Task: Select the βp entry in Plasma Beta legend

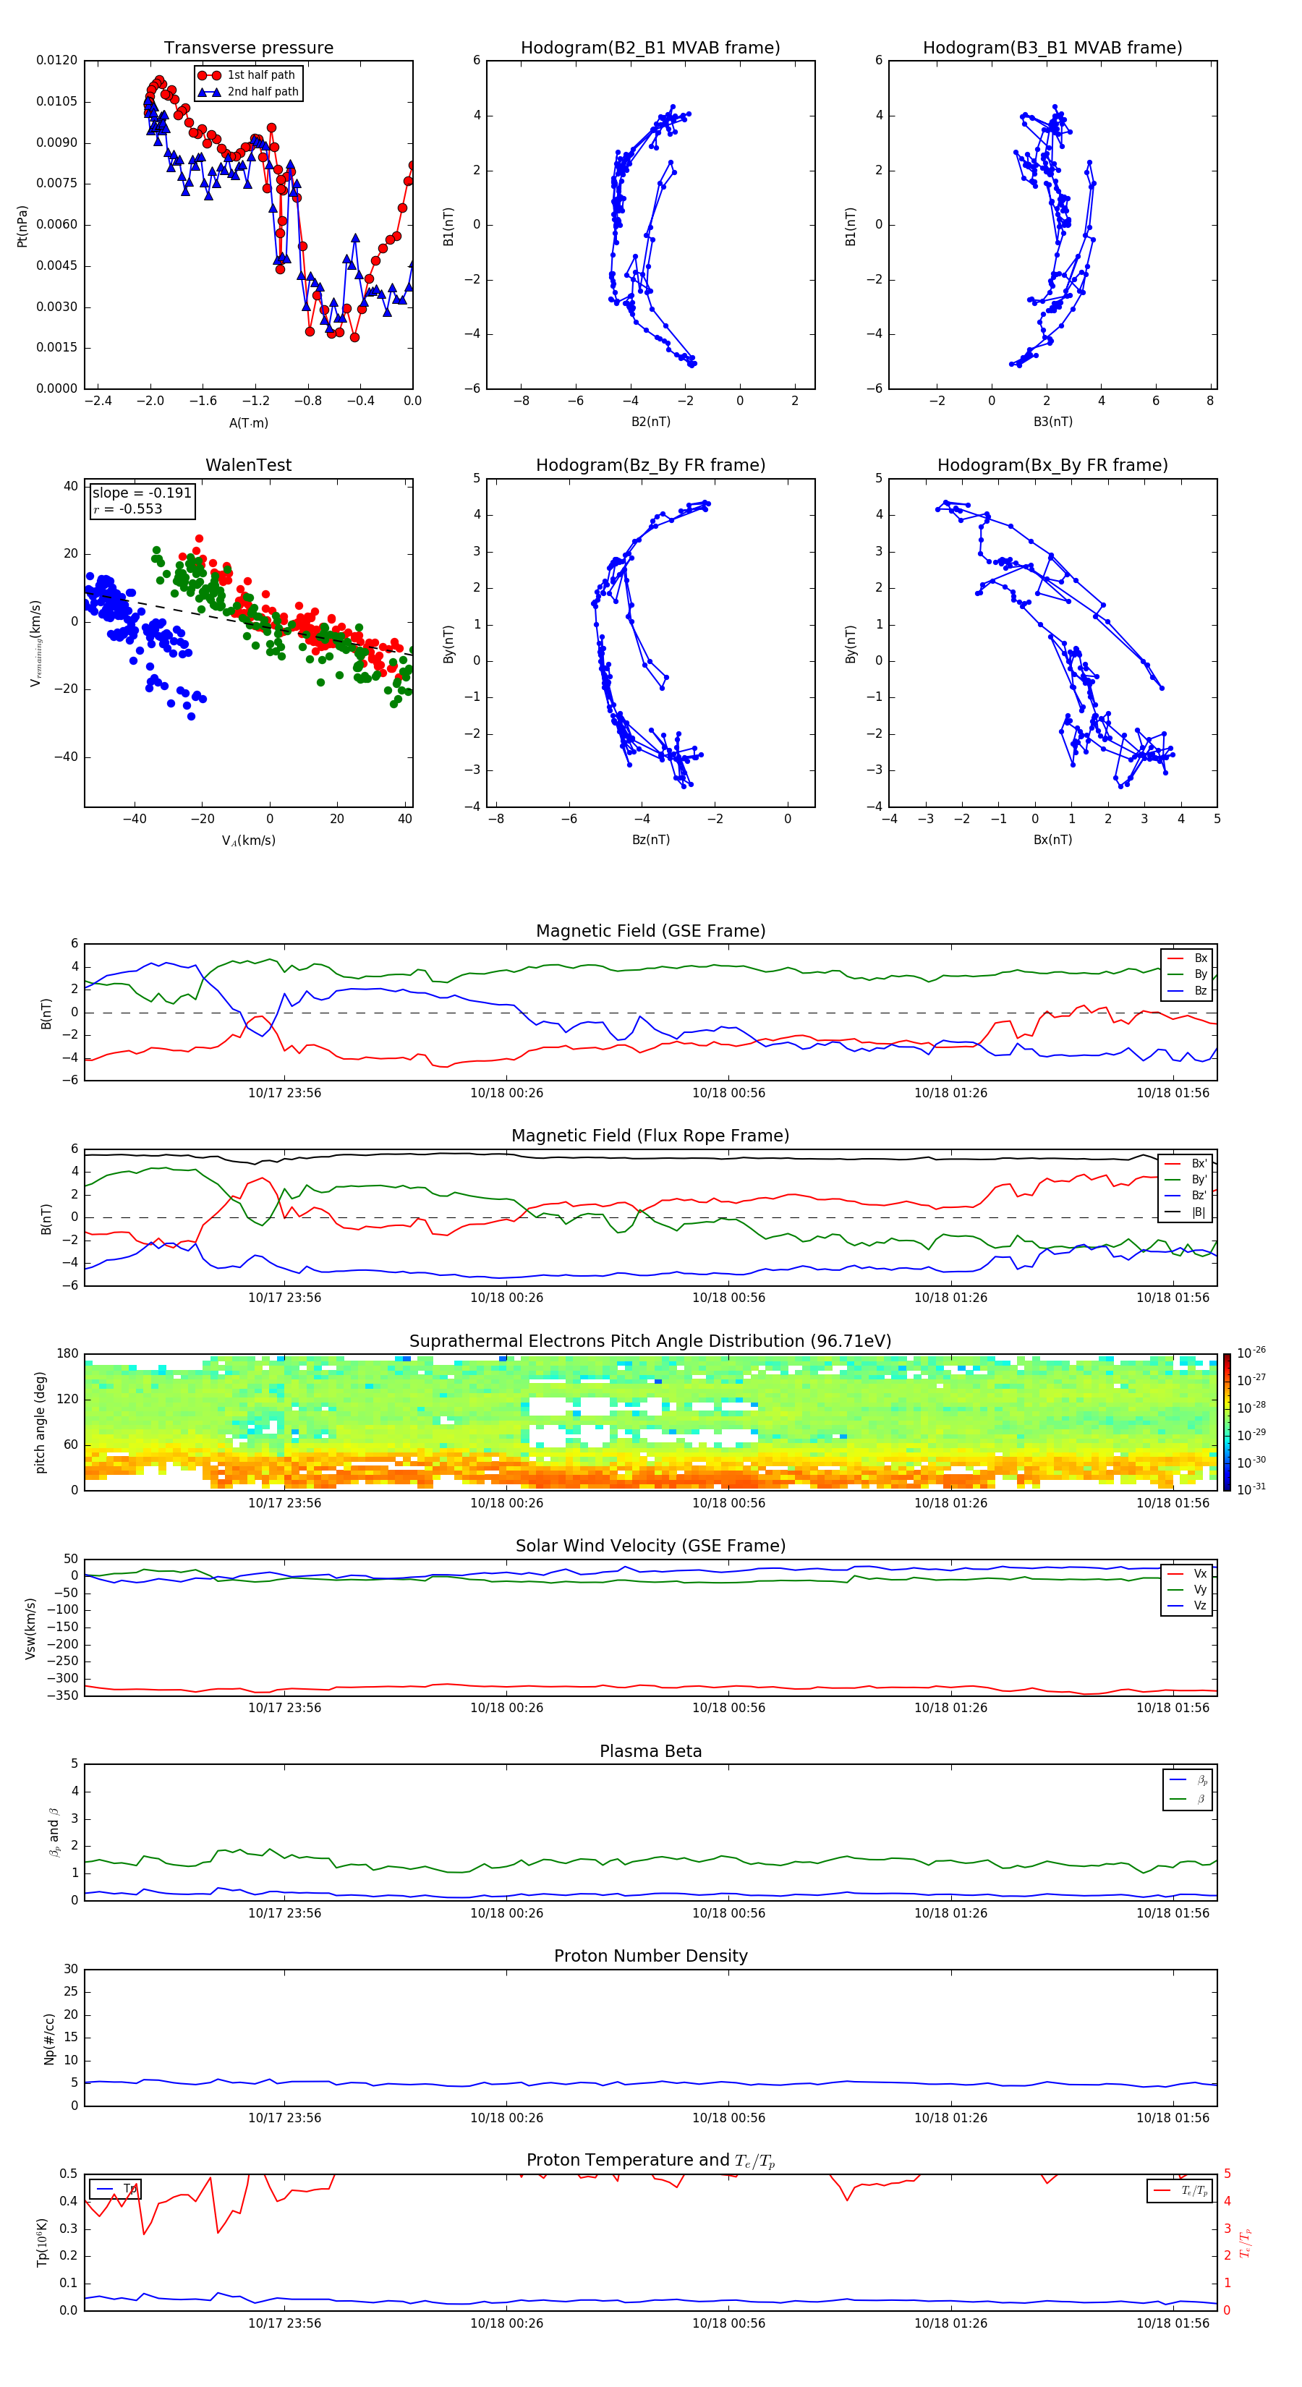Action: pyautogui.click(x=1189, y=1780)
